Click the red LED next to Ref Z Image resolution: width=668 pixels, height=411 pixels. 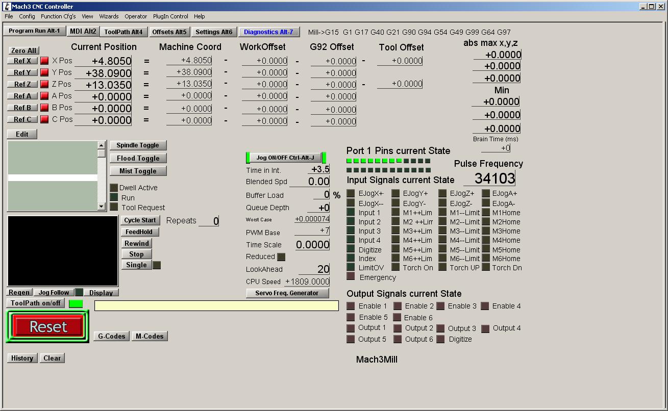(x=44, y=84)
